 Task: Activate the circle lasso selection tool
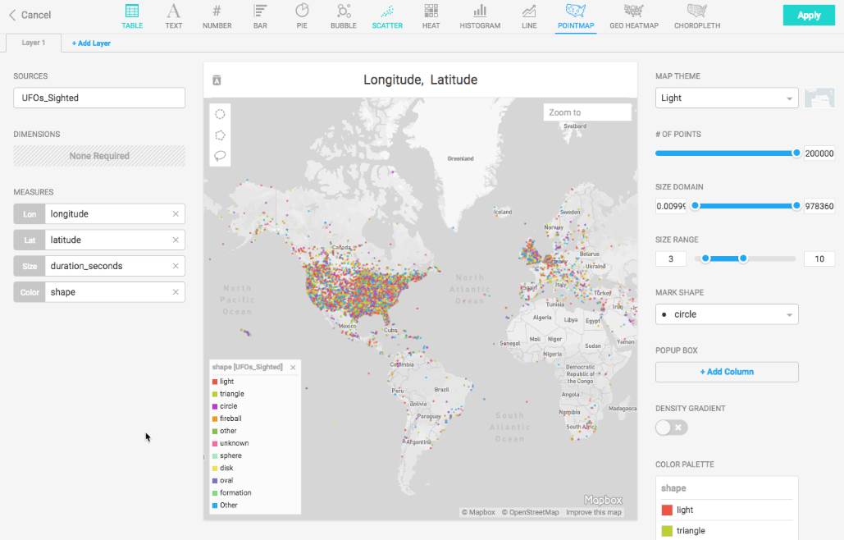[x=220, y=114]
